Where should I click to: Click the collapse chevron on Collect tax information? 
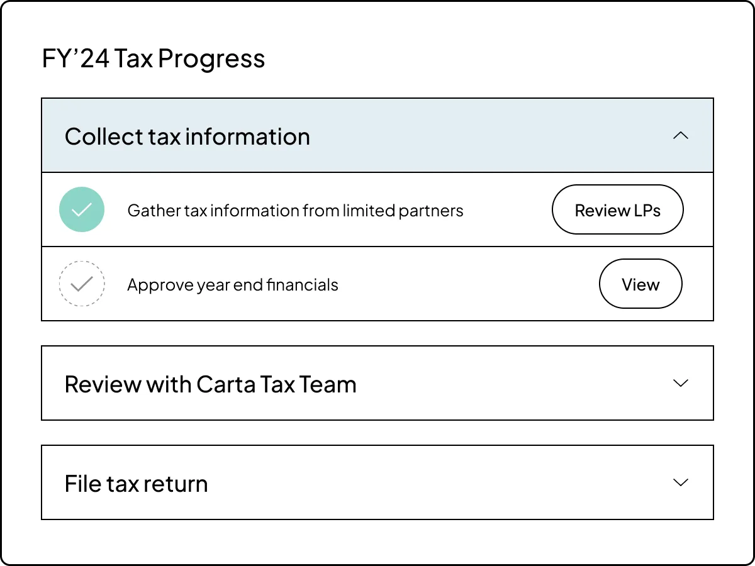681,135
